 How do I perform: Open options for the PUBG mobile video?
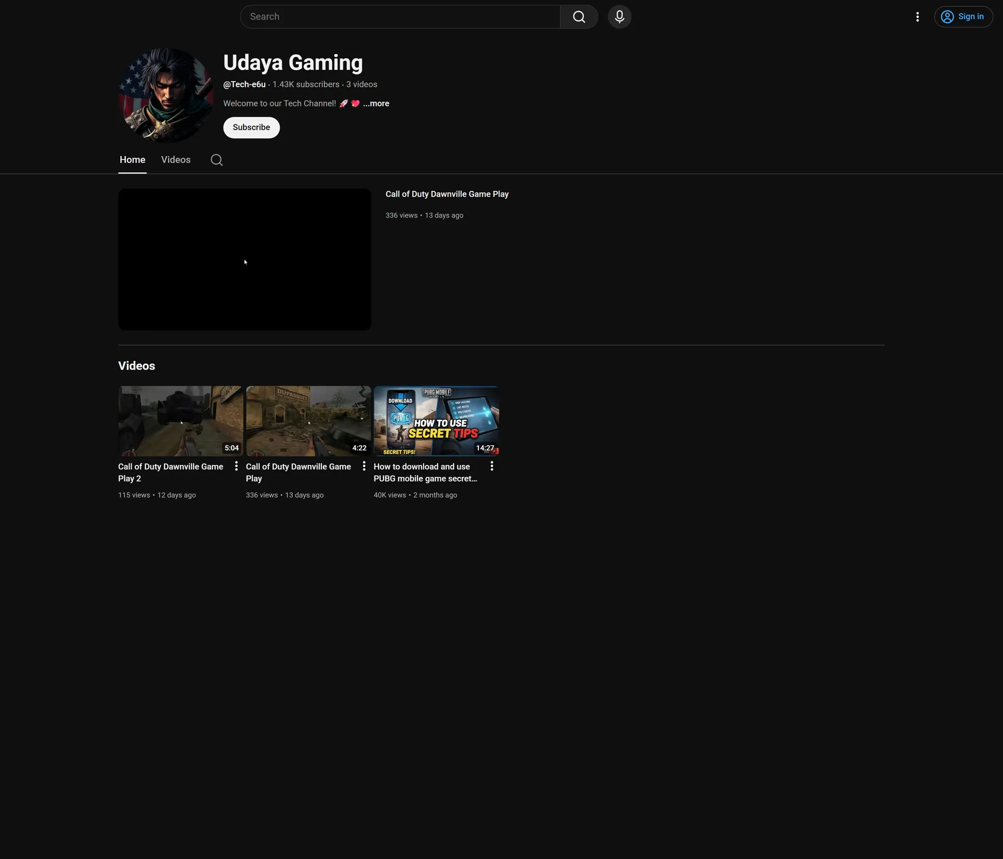point(492,466)
